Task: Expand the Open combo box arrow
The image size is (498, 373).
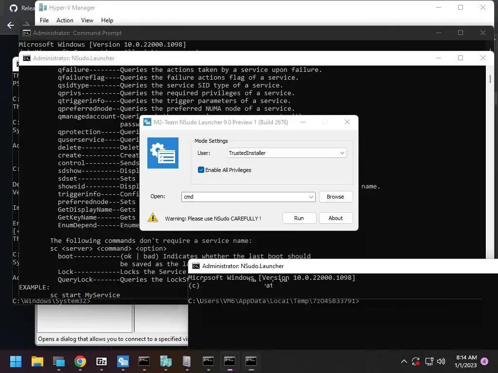Action: [x=311, y=197]
